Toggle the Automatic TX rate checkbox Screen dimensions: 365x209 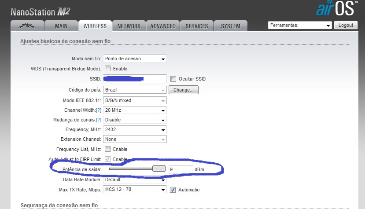[173, 190]
